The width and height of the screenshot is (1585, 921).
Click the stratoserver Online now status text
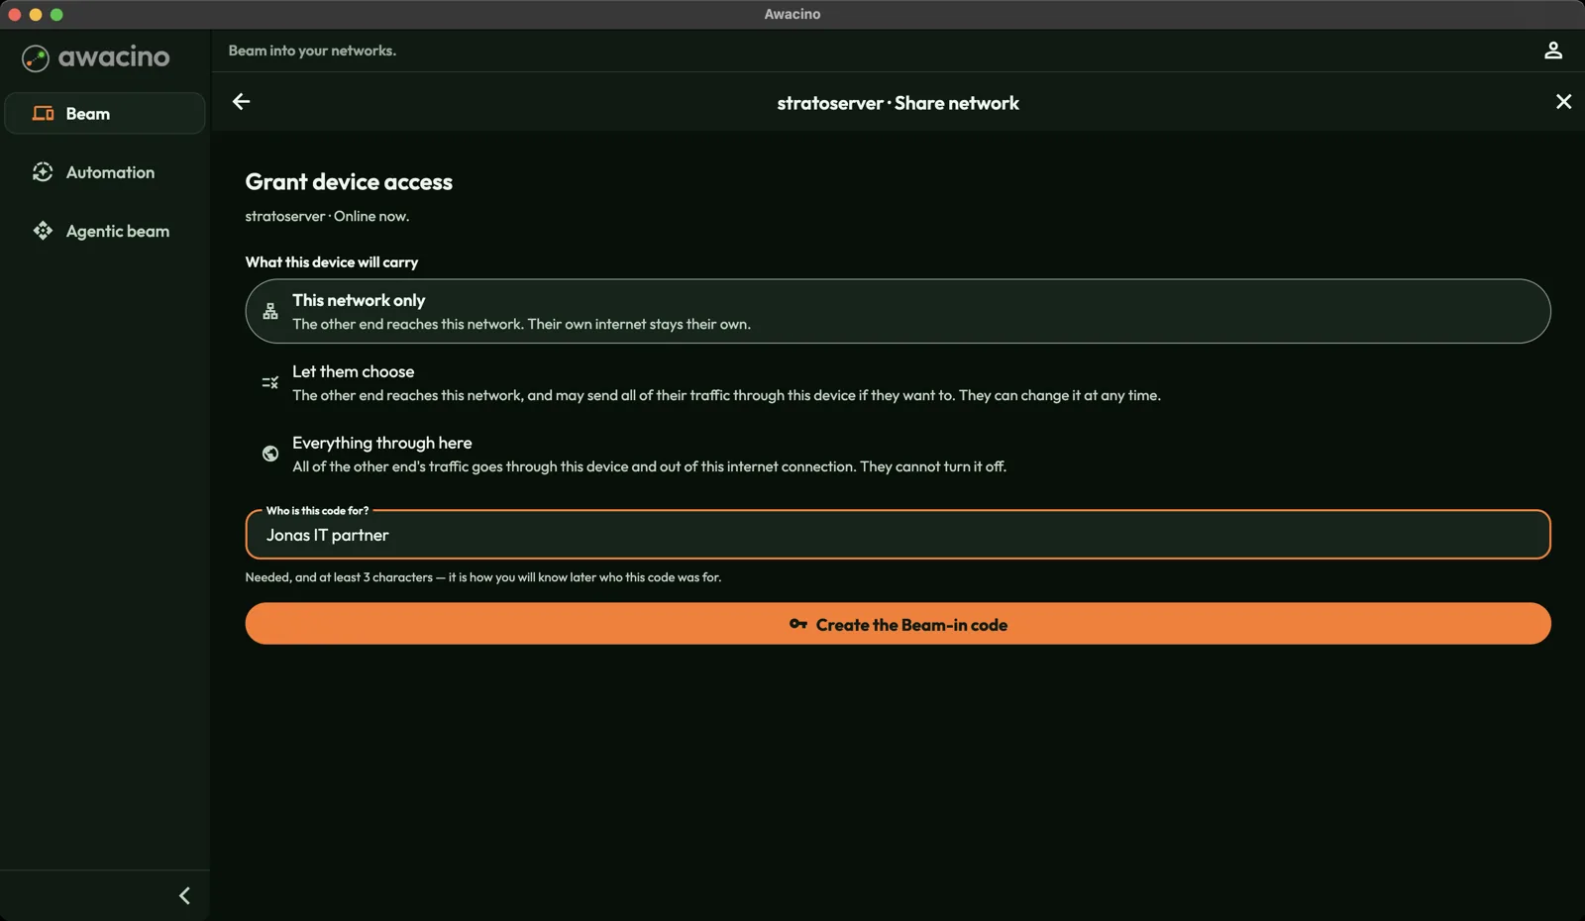pos(327,216)
